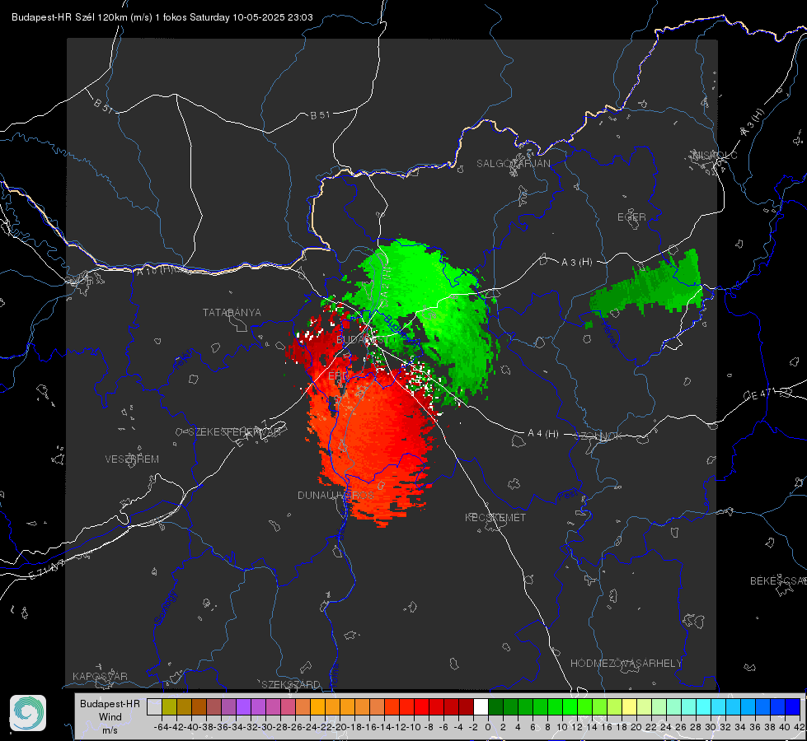This screenshot has width=807, height=741.
Task: Click the VESZPREM city label
Action: pos(132,459)
